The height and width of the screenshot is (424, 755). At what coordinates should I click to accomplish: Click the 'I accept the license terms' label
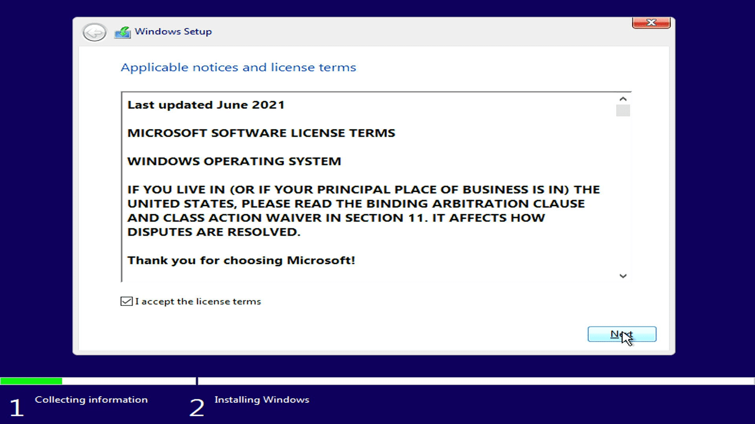[198, 302]
